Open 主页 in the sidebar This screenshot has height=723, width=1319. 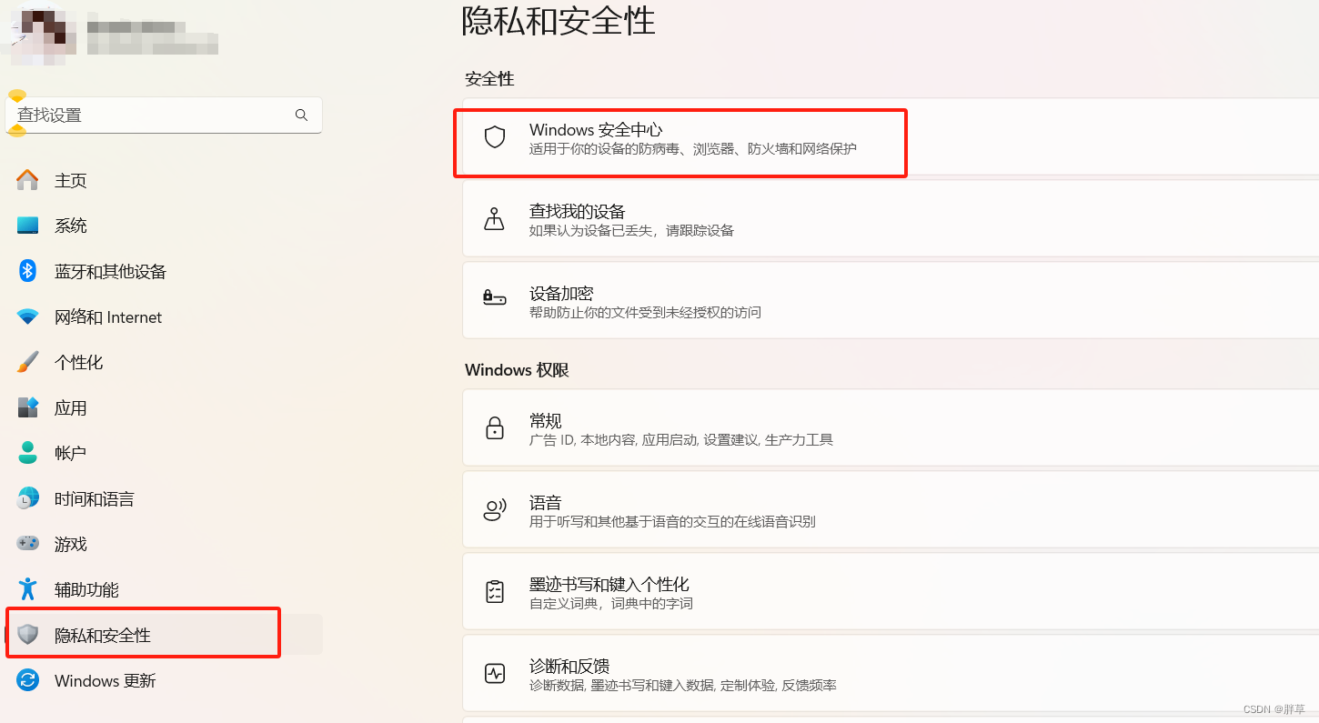coord(164,180)
